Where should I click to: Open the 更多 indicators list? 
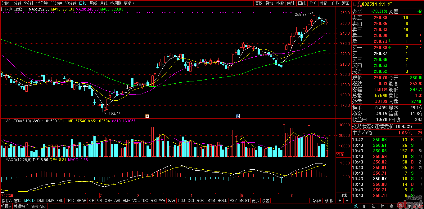255,201
